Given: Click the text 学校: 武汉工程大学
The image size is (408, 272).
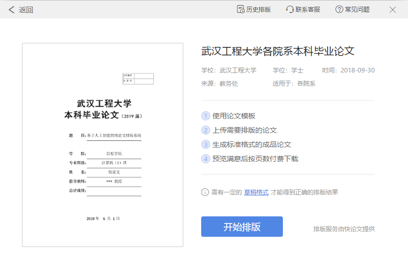Looking at the screenshot, I should tap(229, 70).
